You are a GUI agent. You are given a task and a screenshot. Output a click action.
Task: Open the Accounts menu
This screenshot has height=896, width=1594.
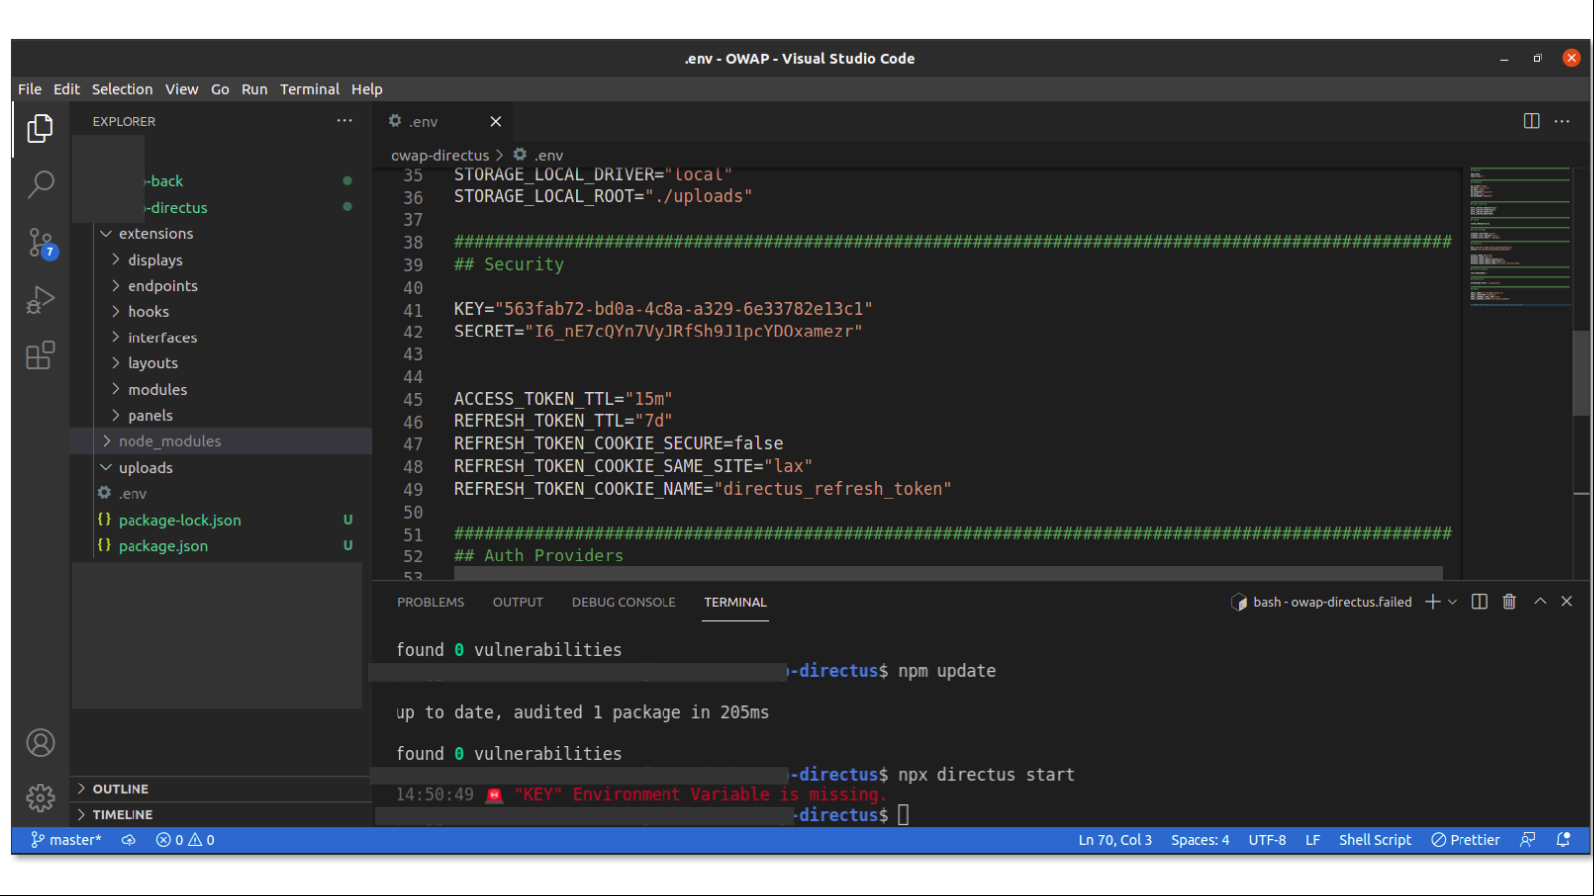(40, 743)
